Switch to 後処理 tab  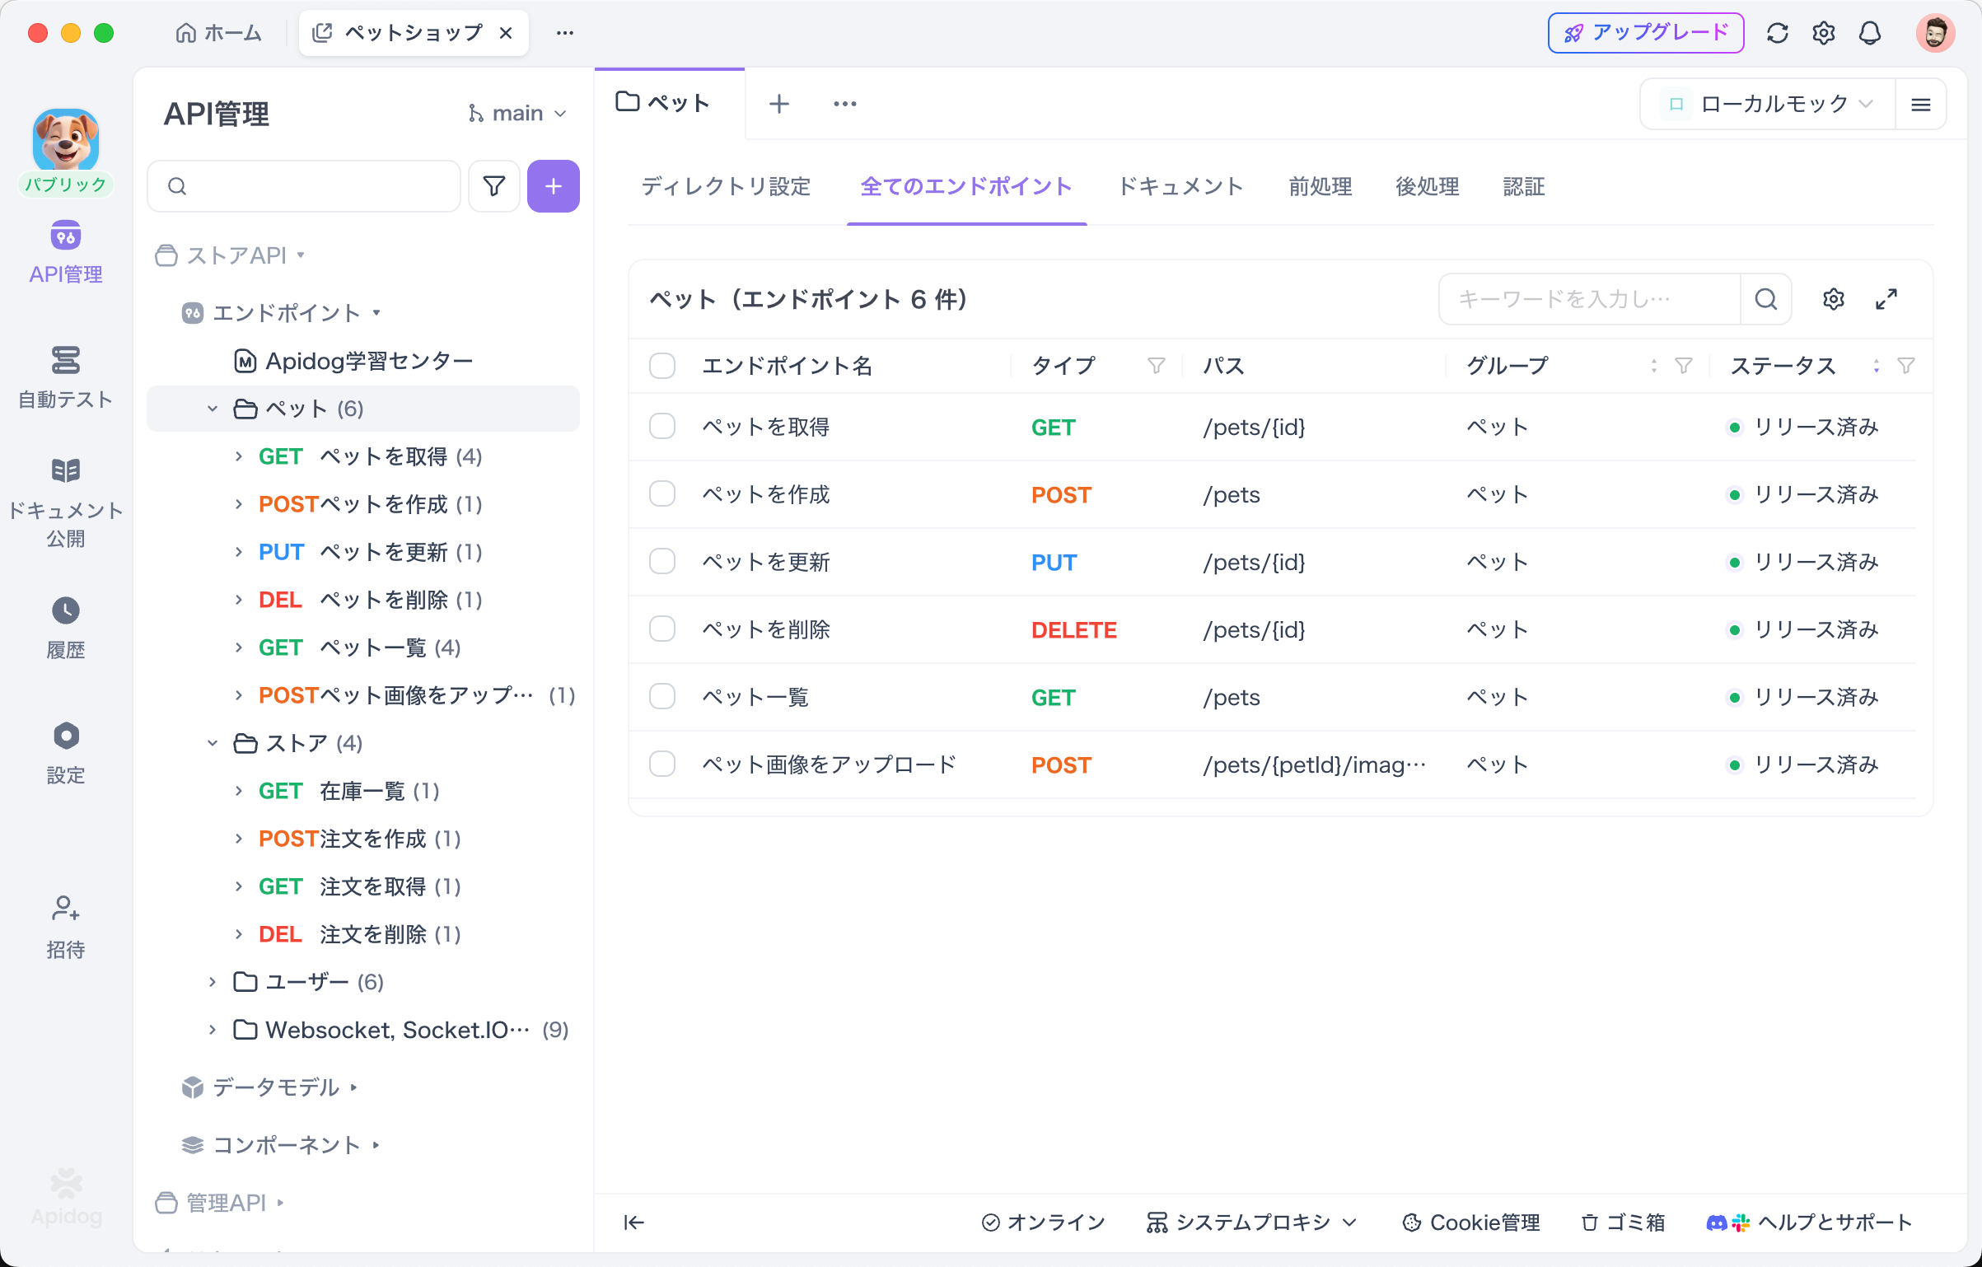click(1428, 187)
